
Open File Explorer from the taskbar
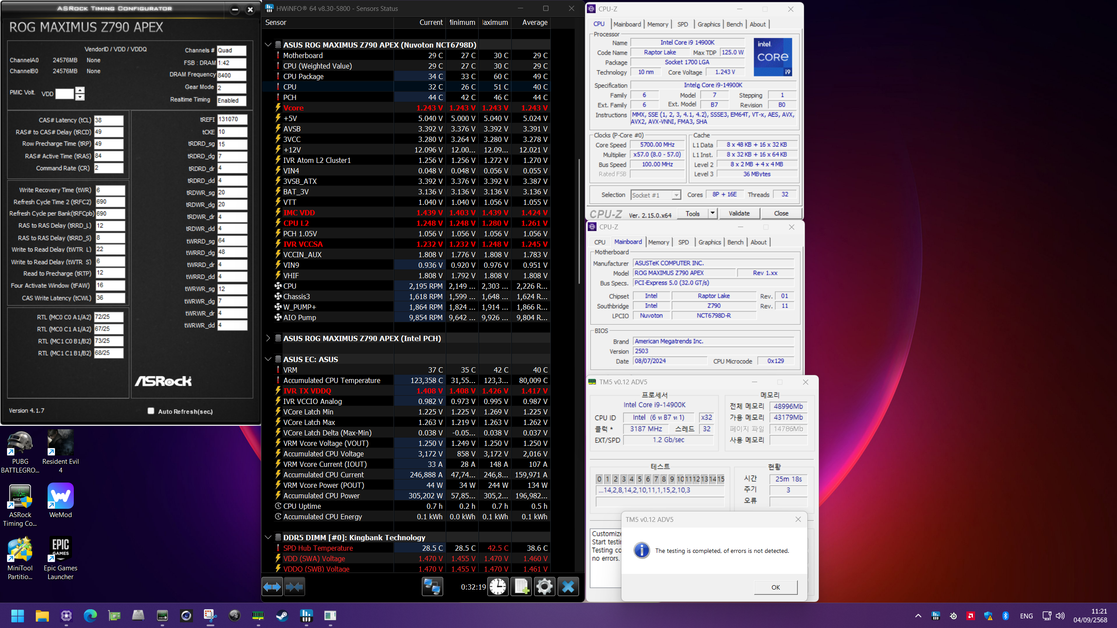pos(42,616)
